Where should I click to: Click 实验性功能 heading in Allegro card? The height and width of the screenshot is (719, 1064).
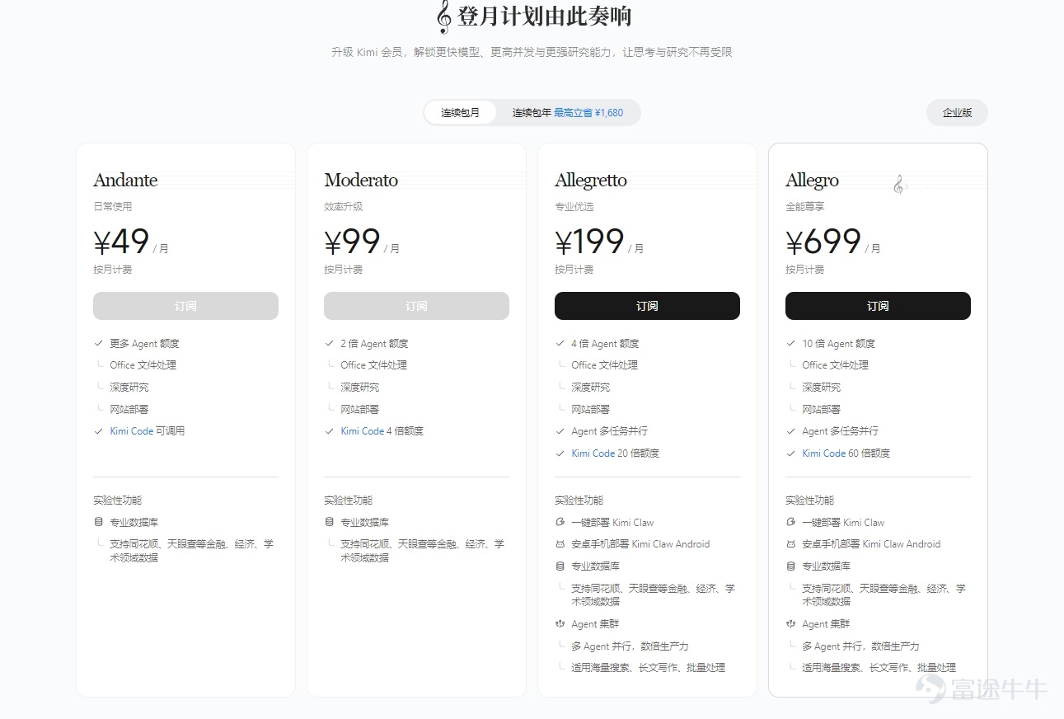[809, 500]
